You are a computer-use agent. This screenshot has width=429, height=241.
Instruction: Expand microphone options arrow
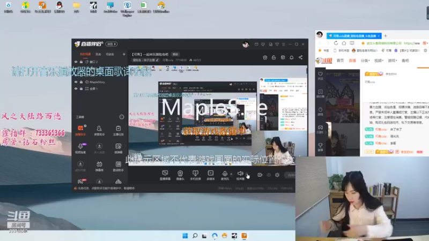click(231, 174)
